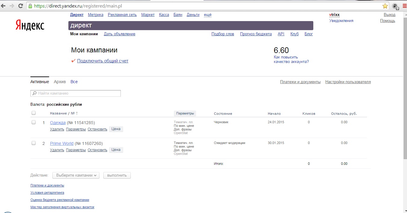
Task: Click the browser address bar URL
Action: click(x=78, y=6)
